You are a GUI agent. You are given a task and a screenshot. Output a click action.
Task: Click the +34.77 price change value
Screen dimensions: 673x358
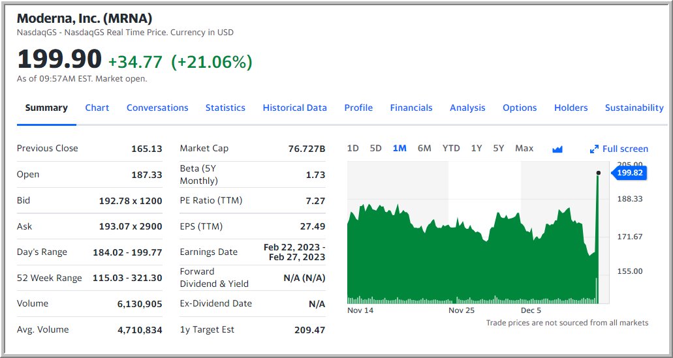pyautogui.click(x=135, y=62)
